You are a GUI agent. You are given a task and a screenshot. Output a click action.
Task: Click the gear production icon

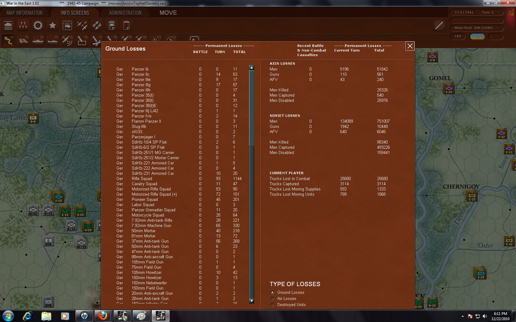(38, 25)
